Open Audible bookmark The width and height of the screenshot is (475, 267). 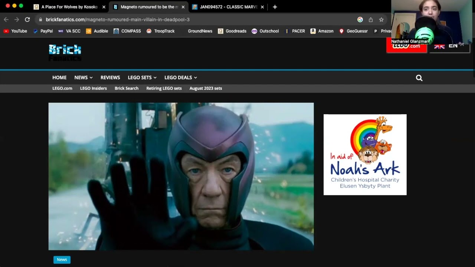(x=97, y=31)
